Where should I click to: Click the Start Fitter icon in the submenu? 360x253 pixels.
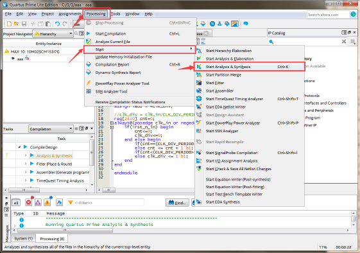coord(199,83)
